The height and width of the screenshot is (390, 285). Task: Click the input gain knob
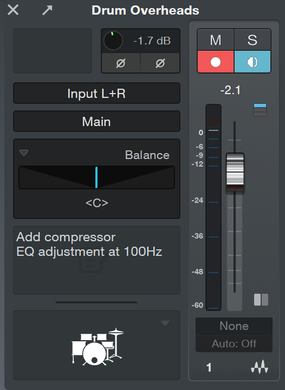click(x=113, y=41)
